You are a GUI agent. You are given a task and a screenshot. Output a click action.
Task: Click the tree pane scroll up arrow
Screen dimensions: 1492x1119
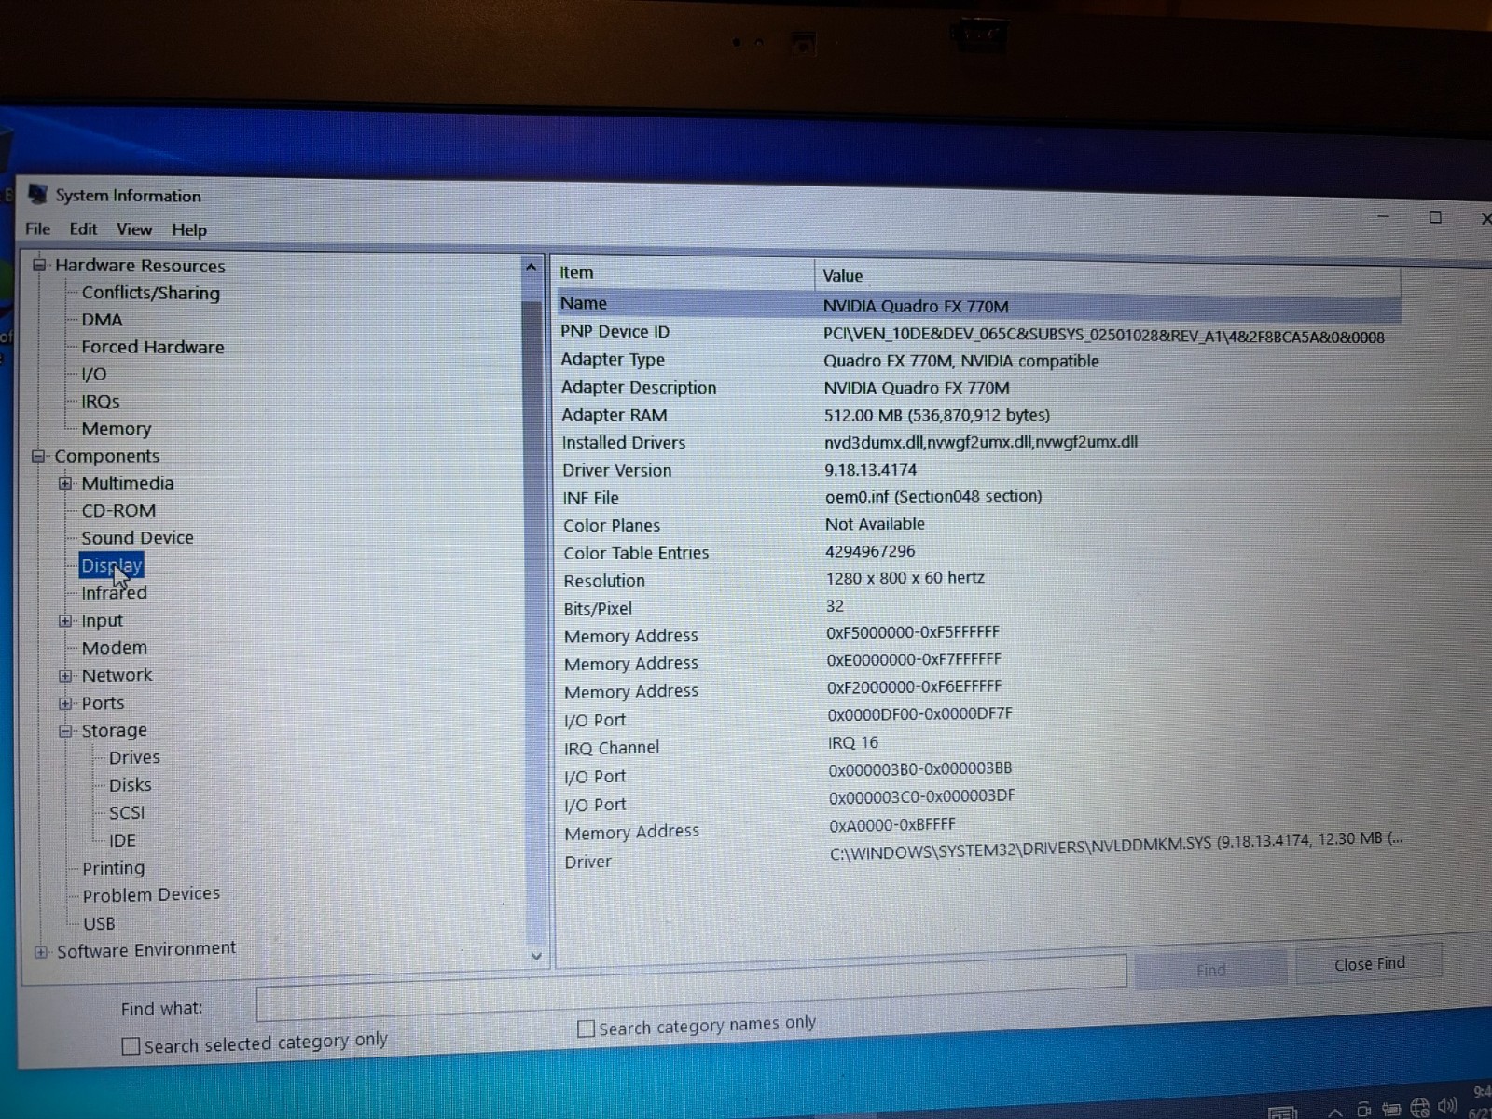pyautogui.click(x=531, y=269)
